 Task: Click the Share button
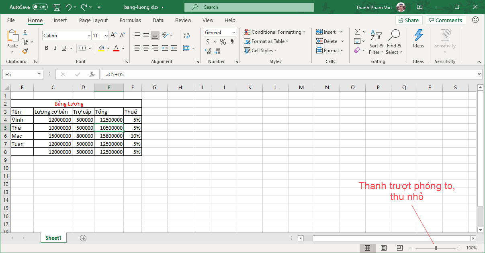coord(409,20)
